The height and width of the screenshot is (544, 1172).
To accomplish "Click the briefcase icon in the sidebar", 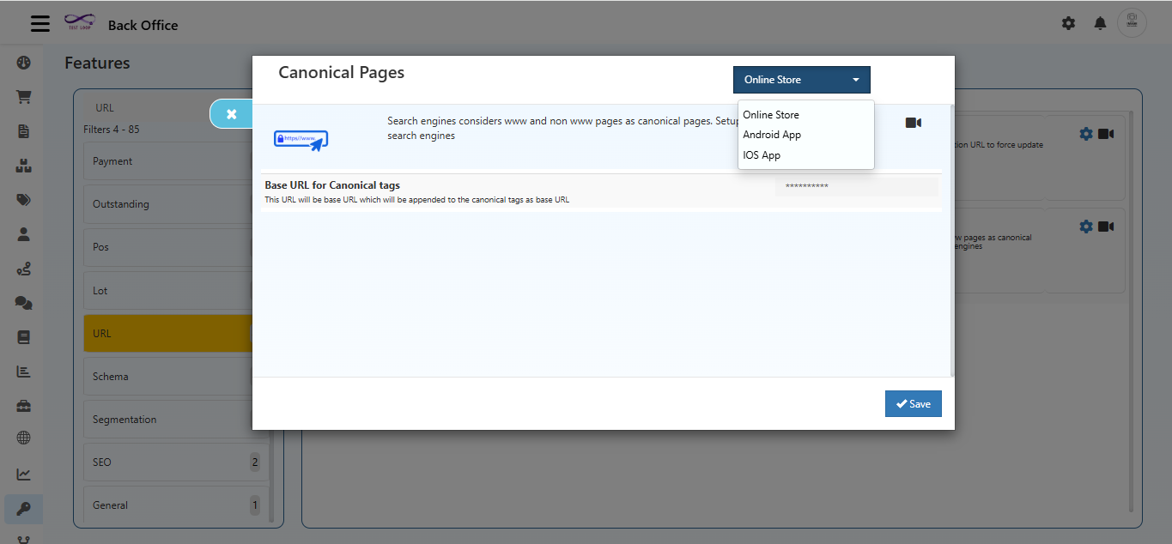I will (23, 404).
